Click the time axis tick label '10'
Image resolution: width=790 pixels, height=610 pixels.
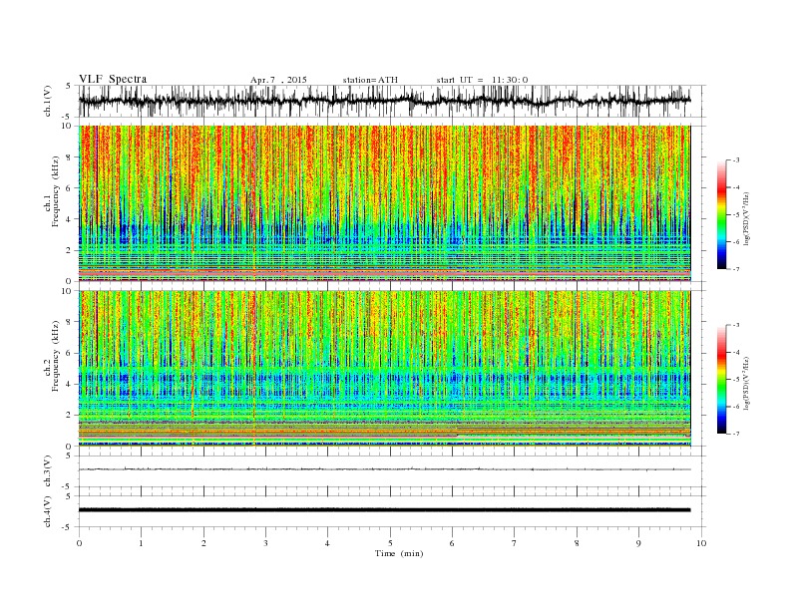tap(701, 543)
